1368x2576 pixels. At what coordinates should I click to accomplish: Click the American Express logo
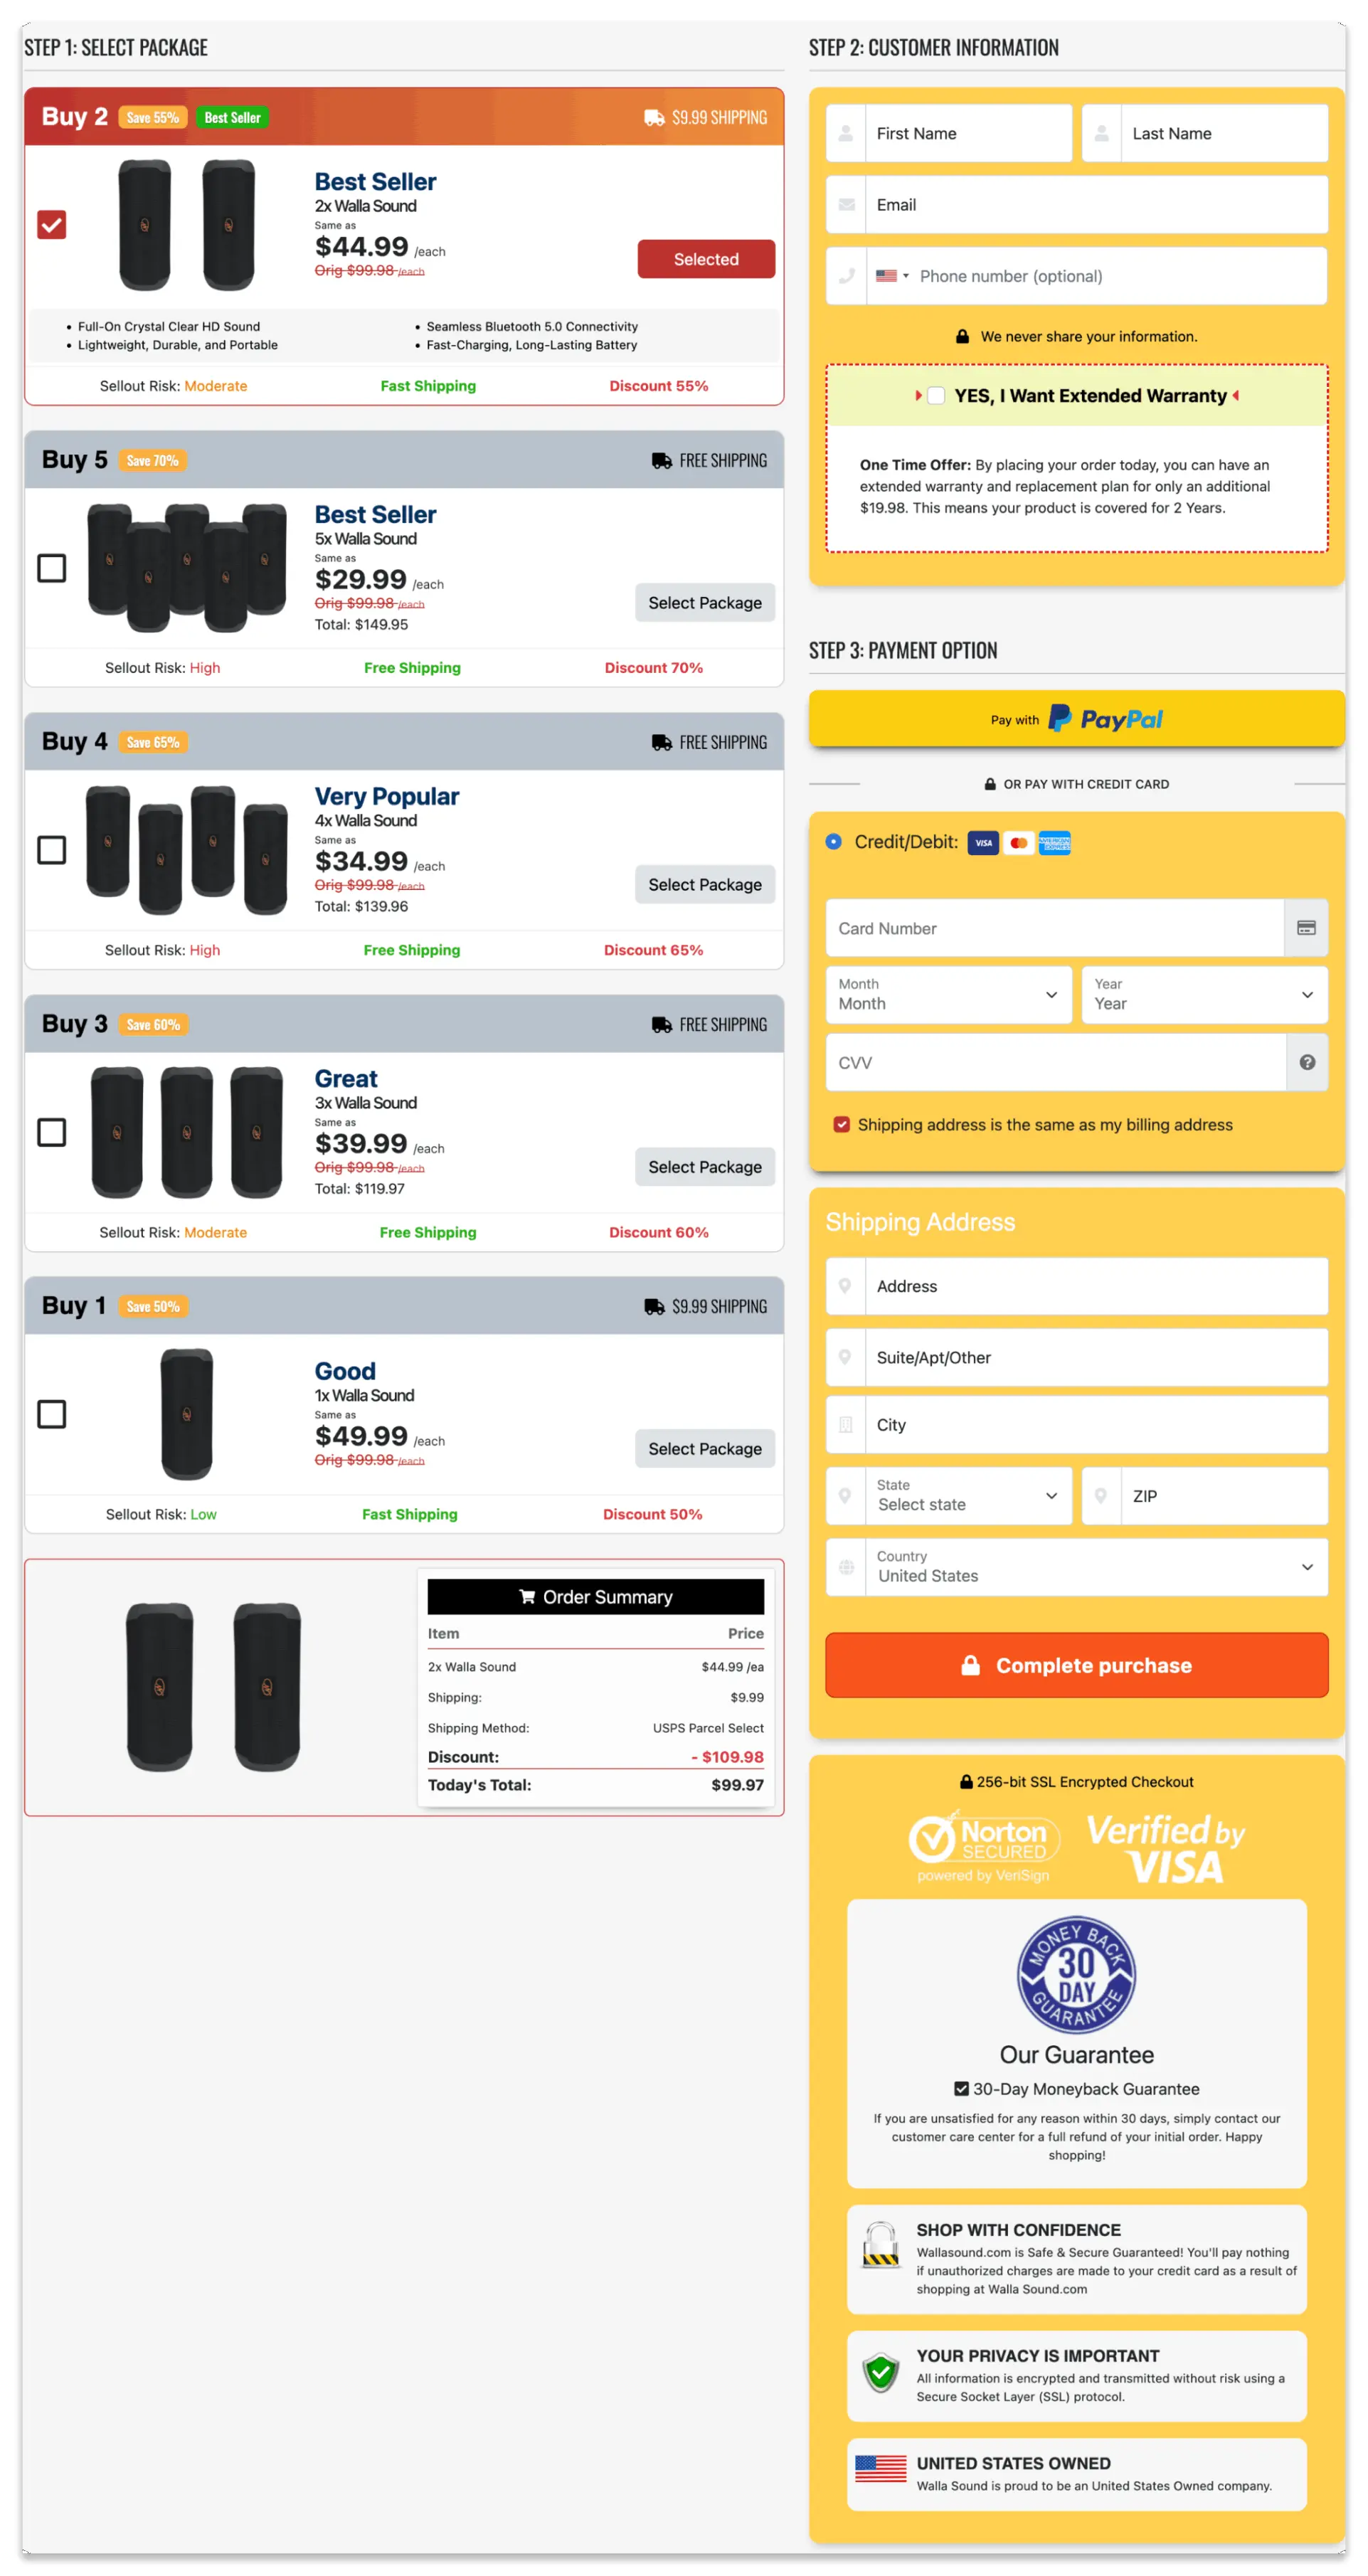[1054, 843]
